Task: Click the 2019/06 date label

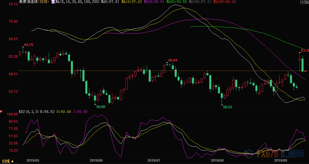Action: [96, 161]
